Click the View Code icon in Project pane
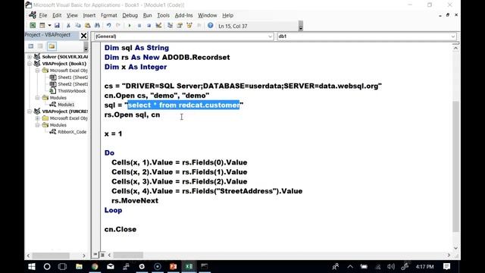 pos(30,46)
